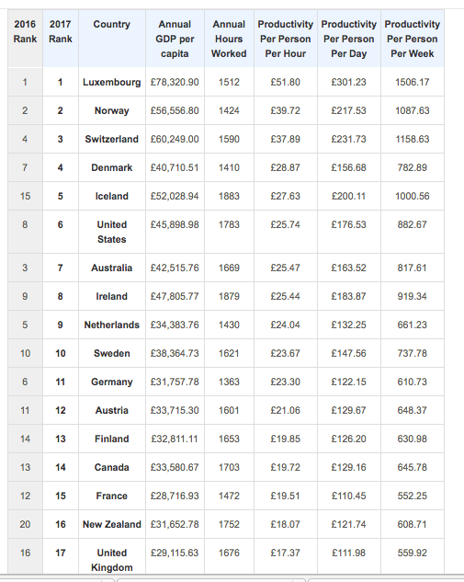
Task: Click Switzerland's GDP value £60,249.00
Action: click(175, 139)
